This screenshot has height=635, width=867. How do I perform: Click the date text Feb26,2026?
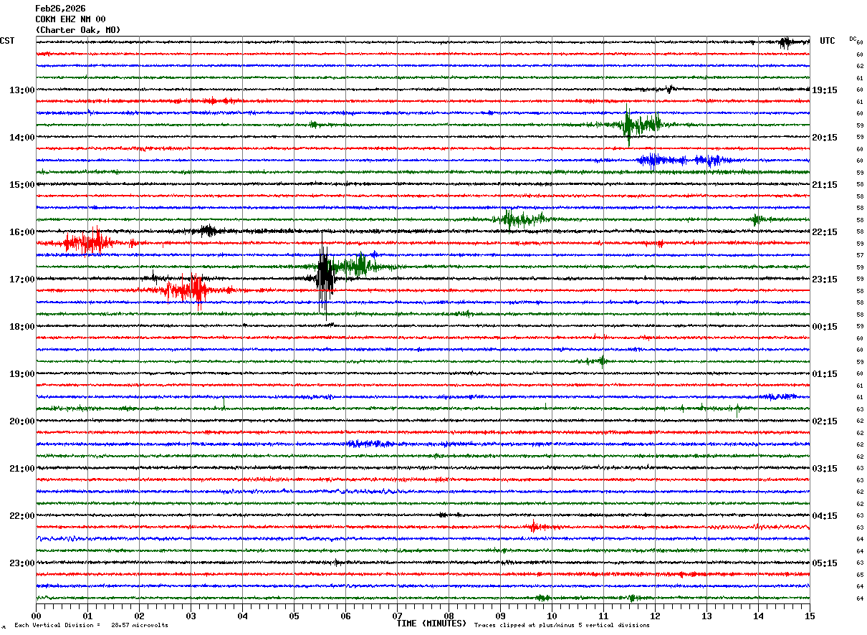point(60,9)
